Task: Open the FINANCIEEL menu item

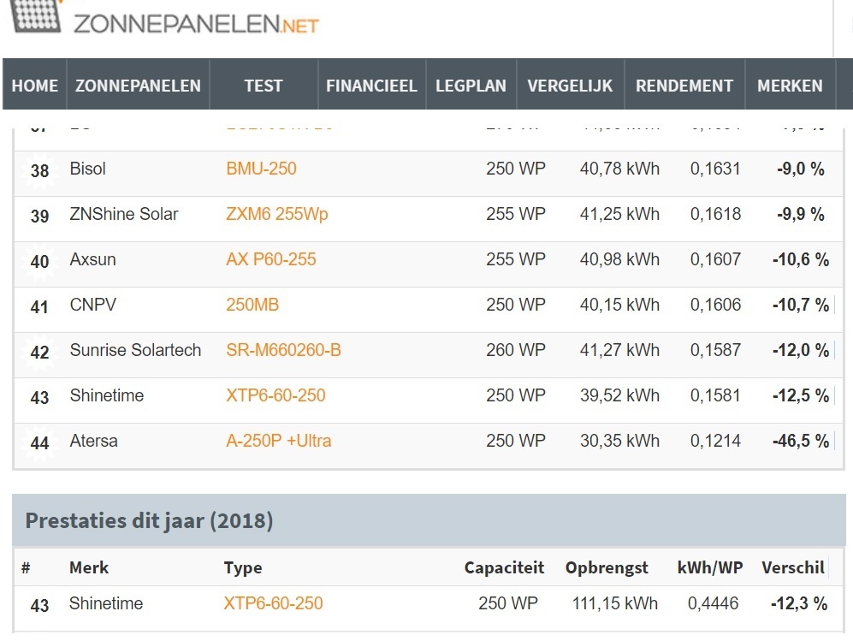Action: (x=371, y=86)
